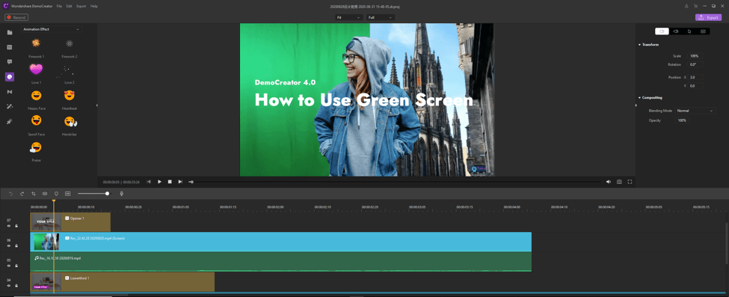Image resolution: width=729 pixels, height=297 pixels.
Task: Pick the Praise emoji sticker
Action: coord(36,147)
